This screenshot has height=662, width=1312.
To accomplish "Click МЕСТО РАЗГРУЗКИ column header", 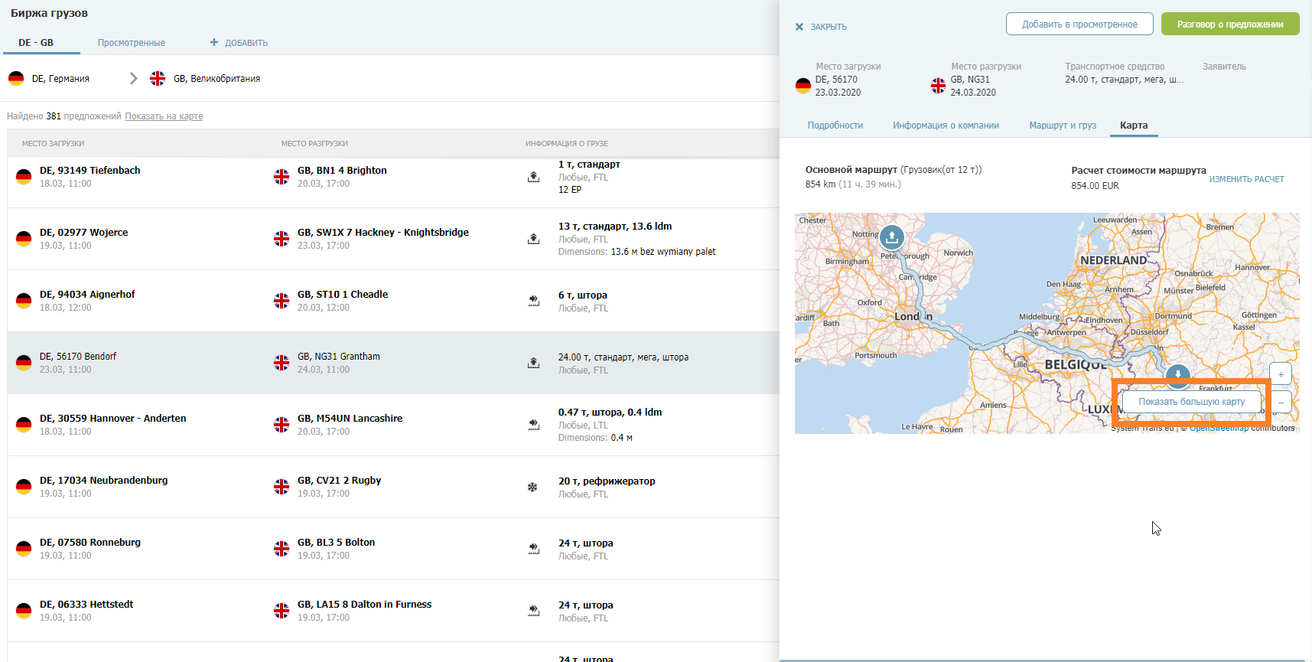I will [x=314, y=144].
